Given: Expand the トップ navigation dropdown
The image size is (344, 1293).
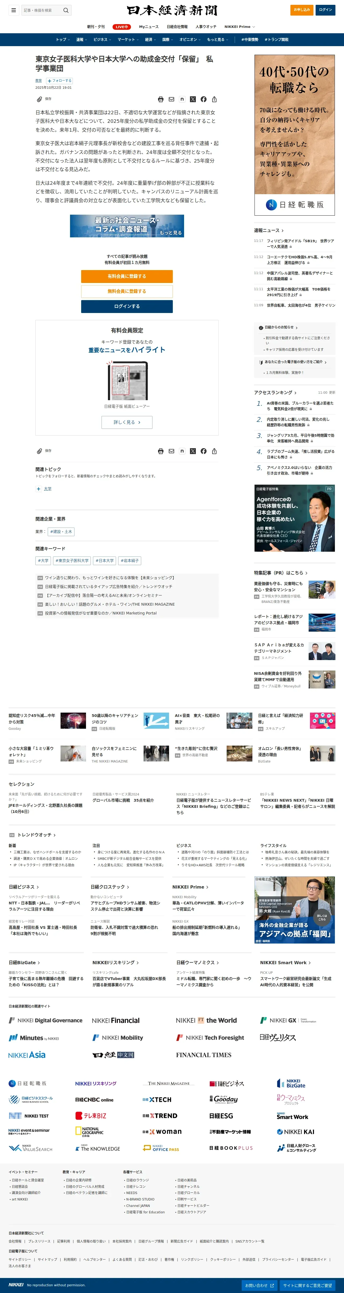Looking at the screenshot, I should (x=62, y=40).
